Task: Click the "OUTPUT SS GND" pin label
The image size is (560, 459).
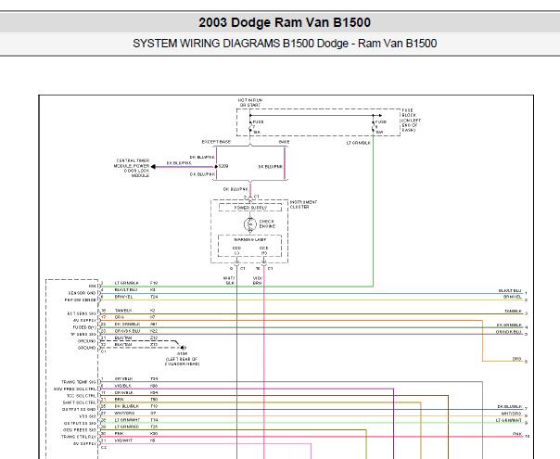Action: click(80, 409)
